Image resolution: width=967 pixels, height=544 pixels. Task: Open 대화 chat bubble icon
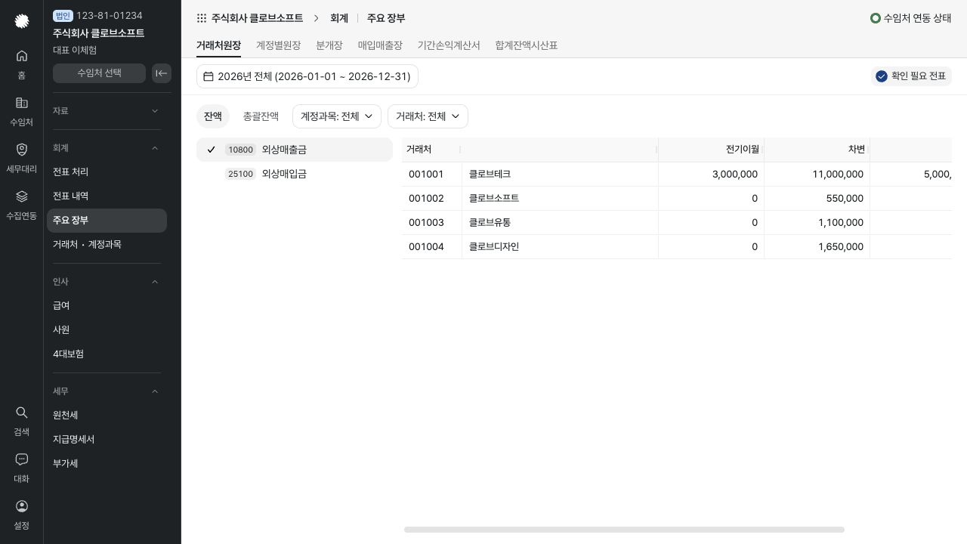click(x=22, y=459)
